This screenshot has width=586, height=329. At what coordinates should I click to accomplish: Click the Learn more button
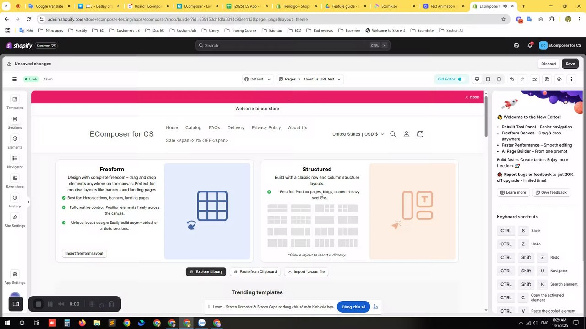(x=513, y=192)
